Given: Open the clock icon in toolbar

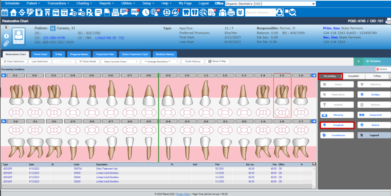Looking at the screenshot, I should click(x=145, y=13).
